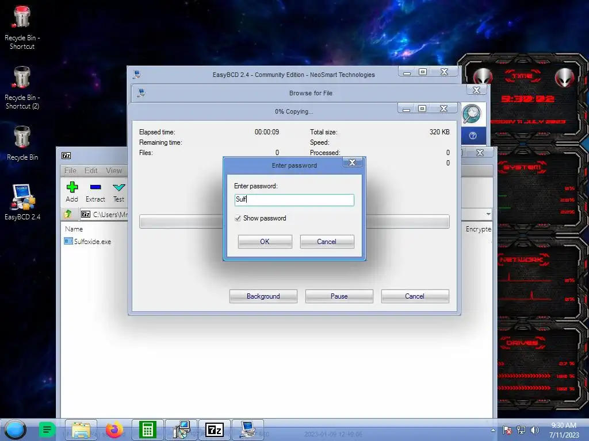Launch Firefox from the taskbar
The image size is (589, 441).
(114, 430)
